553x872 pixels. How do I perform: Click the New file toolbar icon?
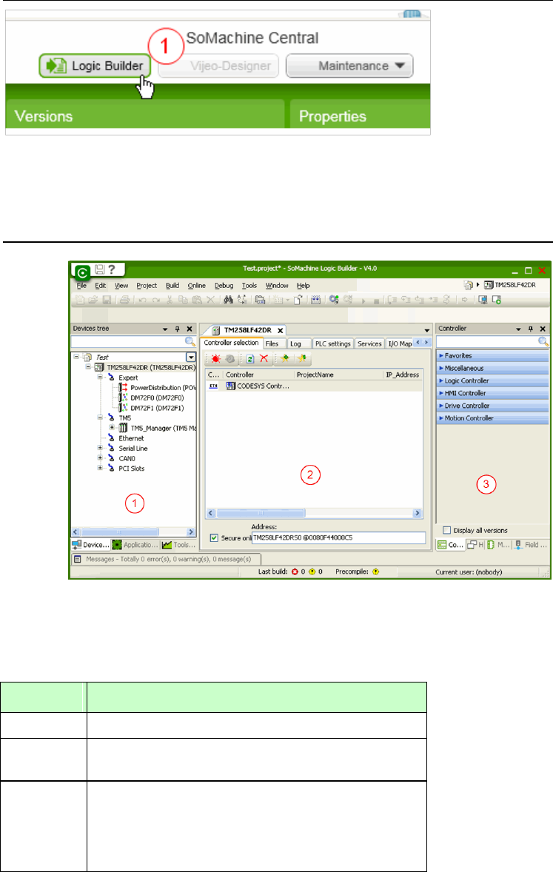[80, 300]
